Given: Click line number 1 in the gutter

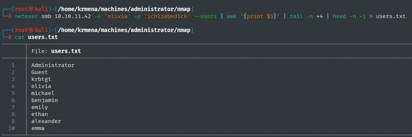Looking at the screenshot, I should tap(13, 65).
